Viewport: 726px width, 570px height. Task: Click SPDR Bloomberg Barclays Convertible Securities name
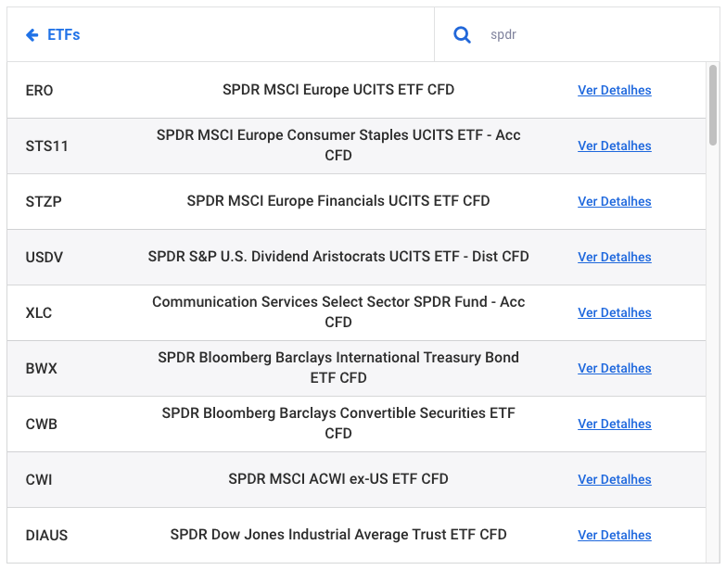coord(338,423)
